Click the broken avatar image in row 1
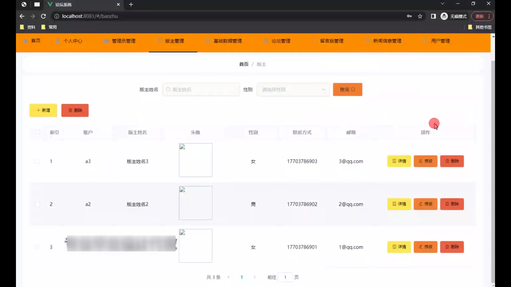This screenshot has height=287, width=511. click(195, 160)
